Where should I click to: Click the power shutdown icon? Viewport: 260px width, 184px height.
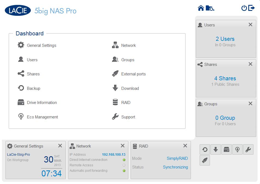pyautogui.click(x=244, y=8)
